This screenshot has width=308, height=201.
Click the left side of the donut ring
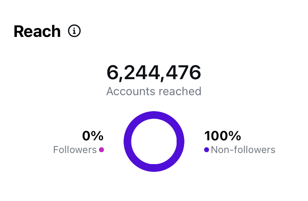127,142
